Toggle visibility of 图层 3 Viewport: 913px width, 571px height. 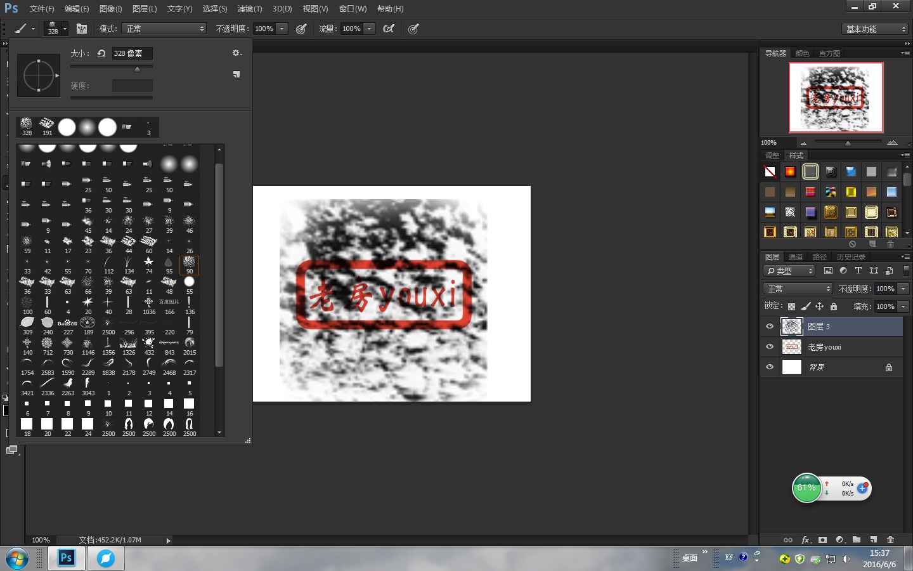(770, 326)
